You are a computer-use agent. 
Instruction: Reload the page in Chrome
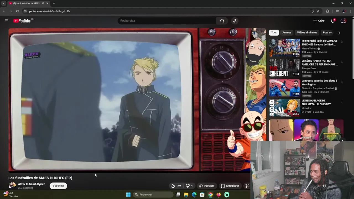click(17, 11)
